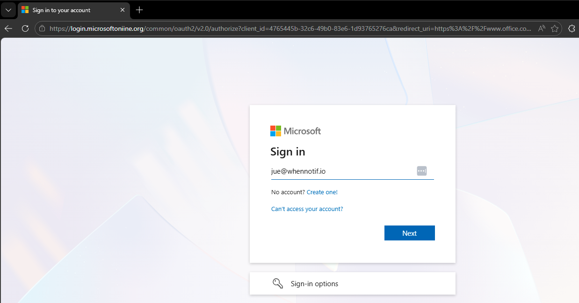Click the key icon beside Sign-in options

tap(278, 283)
